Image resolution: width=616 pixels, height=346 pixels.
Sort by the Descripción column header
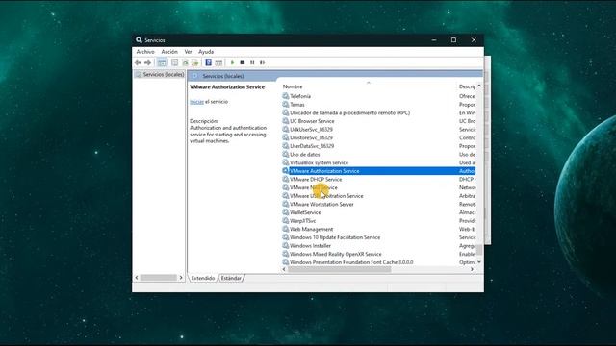click(x=467, y=86)
